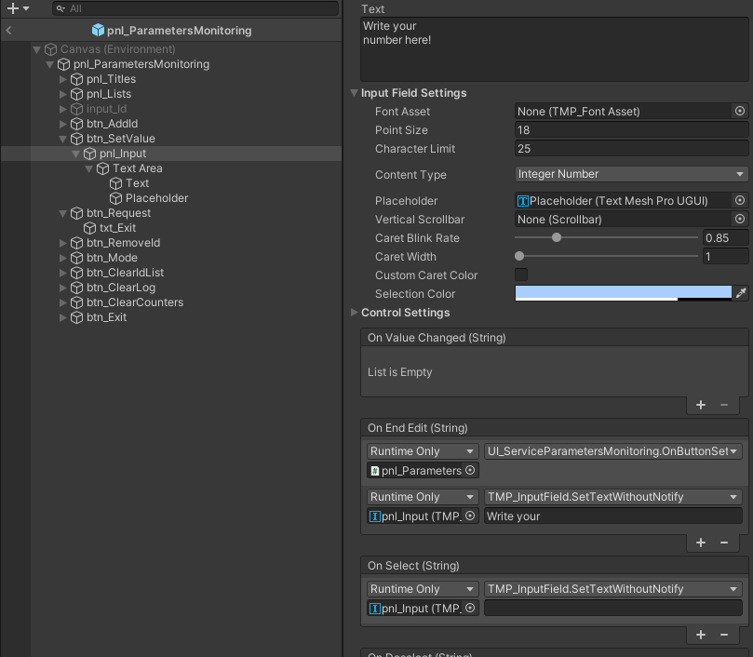753x657 pixels.
Task: Click the plus create-object button in Hierarchy
Action: pyautogui.click(x=13, y=8)
